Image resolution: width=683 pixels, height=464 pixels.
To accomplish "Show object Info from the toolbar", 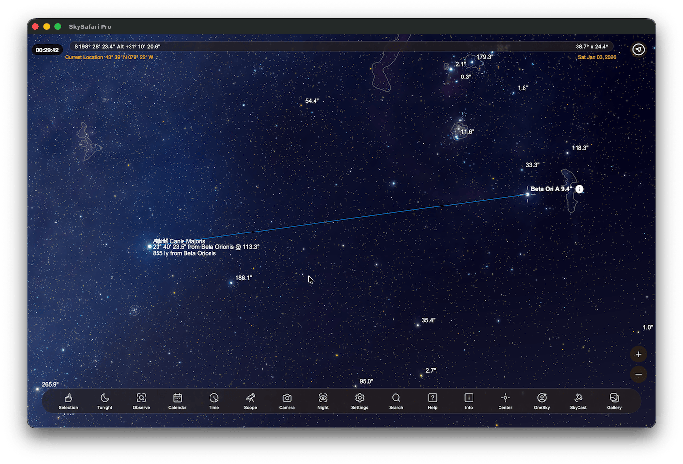I will (x=469, y=401).
